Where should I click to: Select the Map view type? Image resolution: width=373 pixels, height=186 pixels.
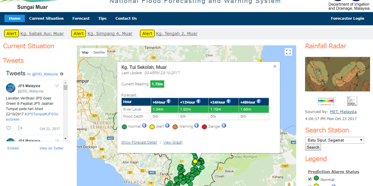point(85,52)
